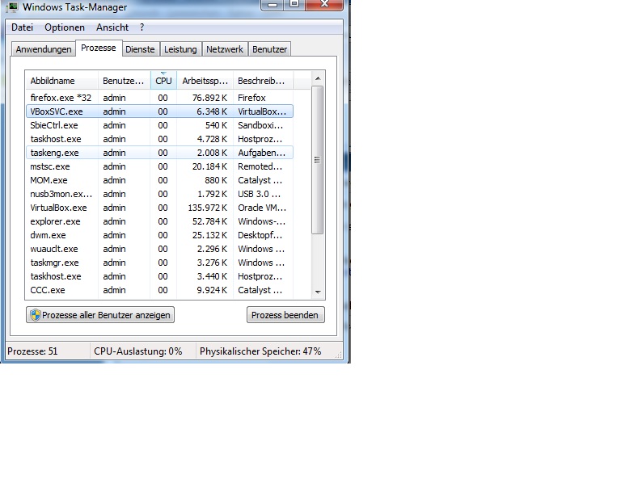Select the dwm.exe process
621x496 pixels.
159,235
